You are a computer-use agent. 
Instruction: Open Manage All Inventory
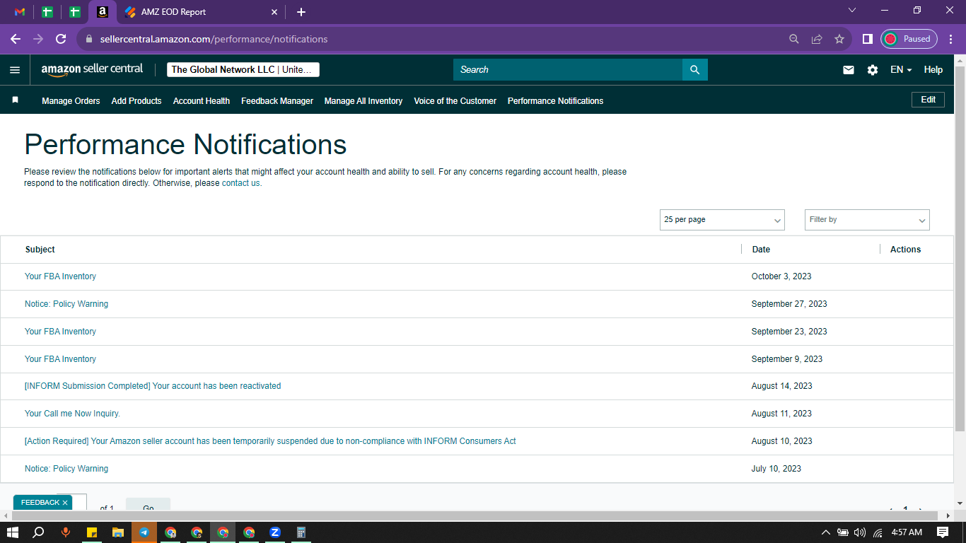click(363, 101)
